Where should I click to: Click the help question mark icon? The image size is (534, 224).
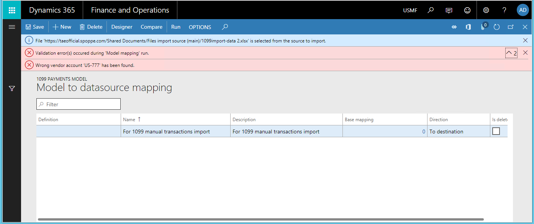tap(505, 10)
